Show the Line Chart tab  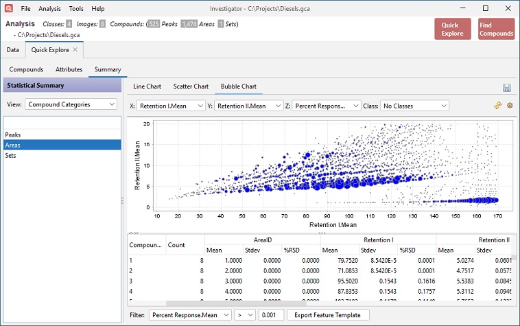(147, 86)
